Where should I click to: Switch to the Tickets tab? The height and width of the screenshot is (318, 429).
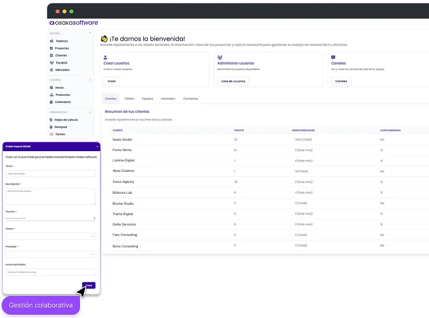(129, 99)
